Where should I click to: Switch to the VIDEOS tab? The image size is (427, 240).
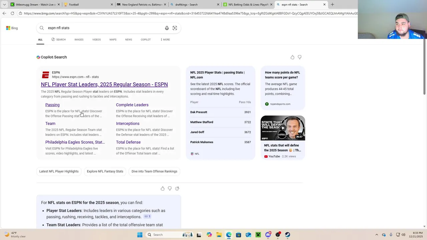(x=96, y=40)
